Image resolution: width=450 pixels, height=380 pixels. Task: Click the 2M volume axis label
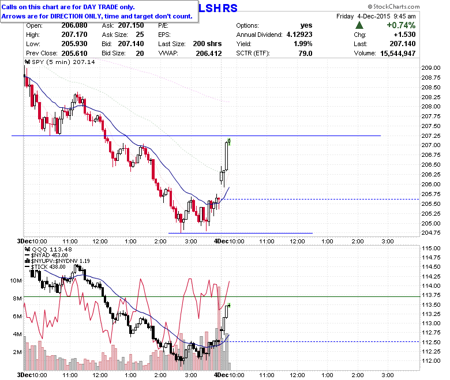tap(17, 352)
